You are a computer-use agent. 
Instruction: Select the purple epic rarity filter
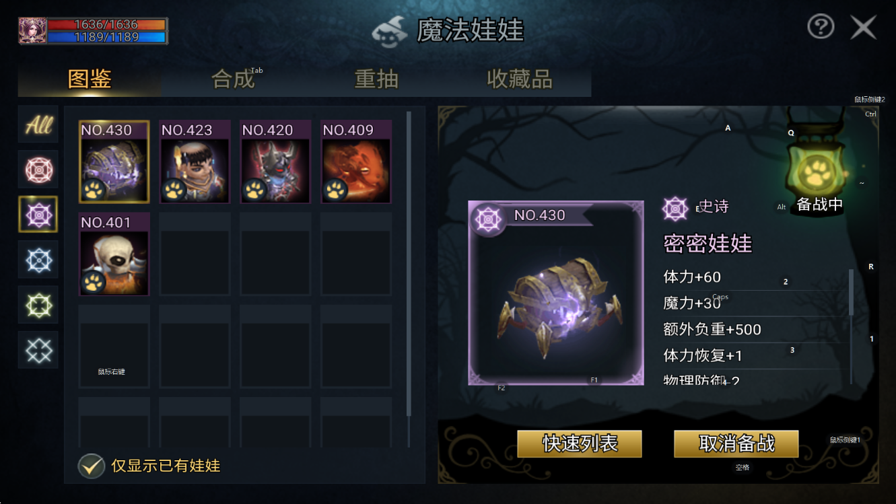pyautogui.click(x=38, y=215)
